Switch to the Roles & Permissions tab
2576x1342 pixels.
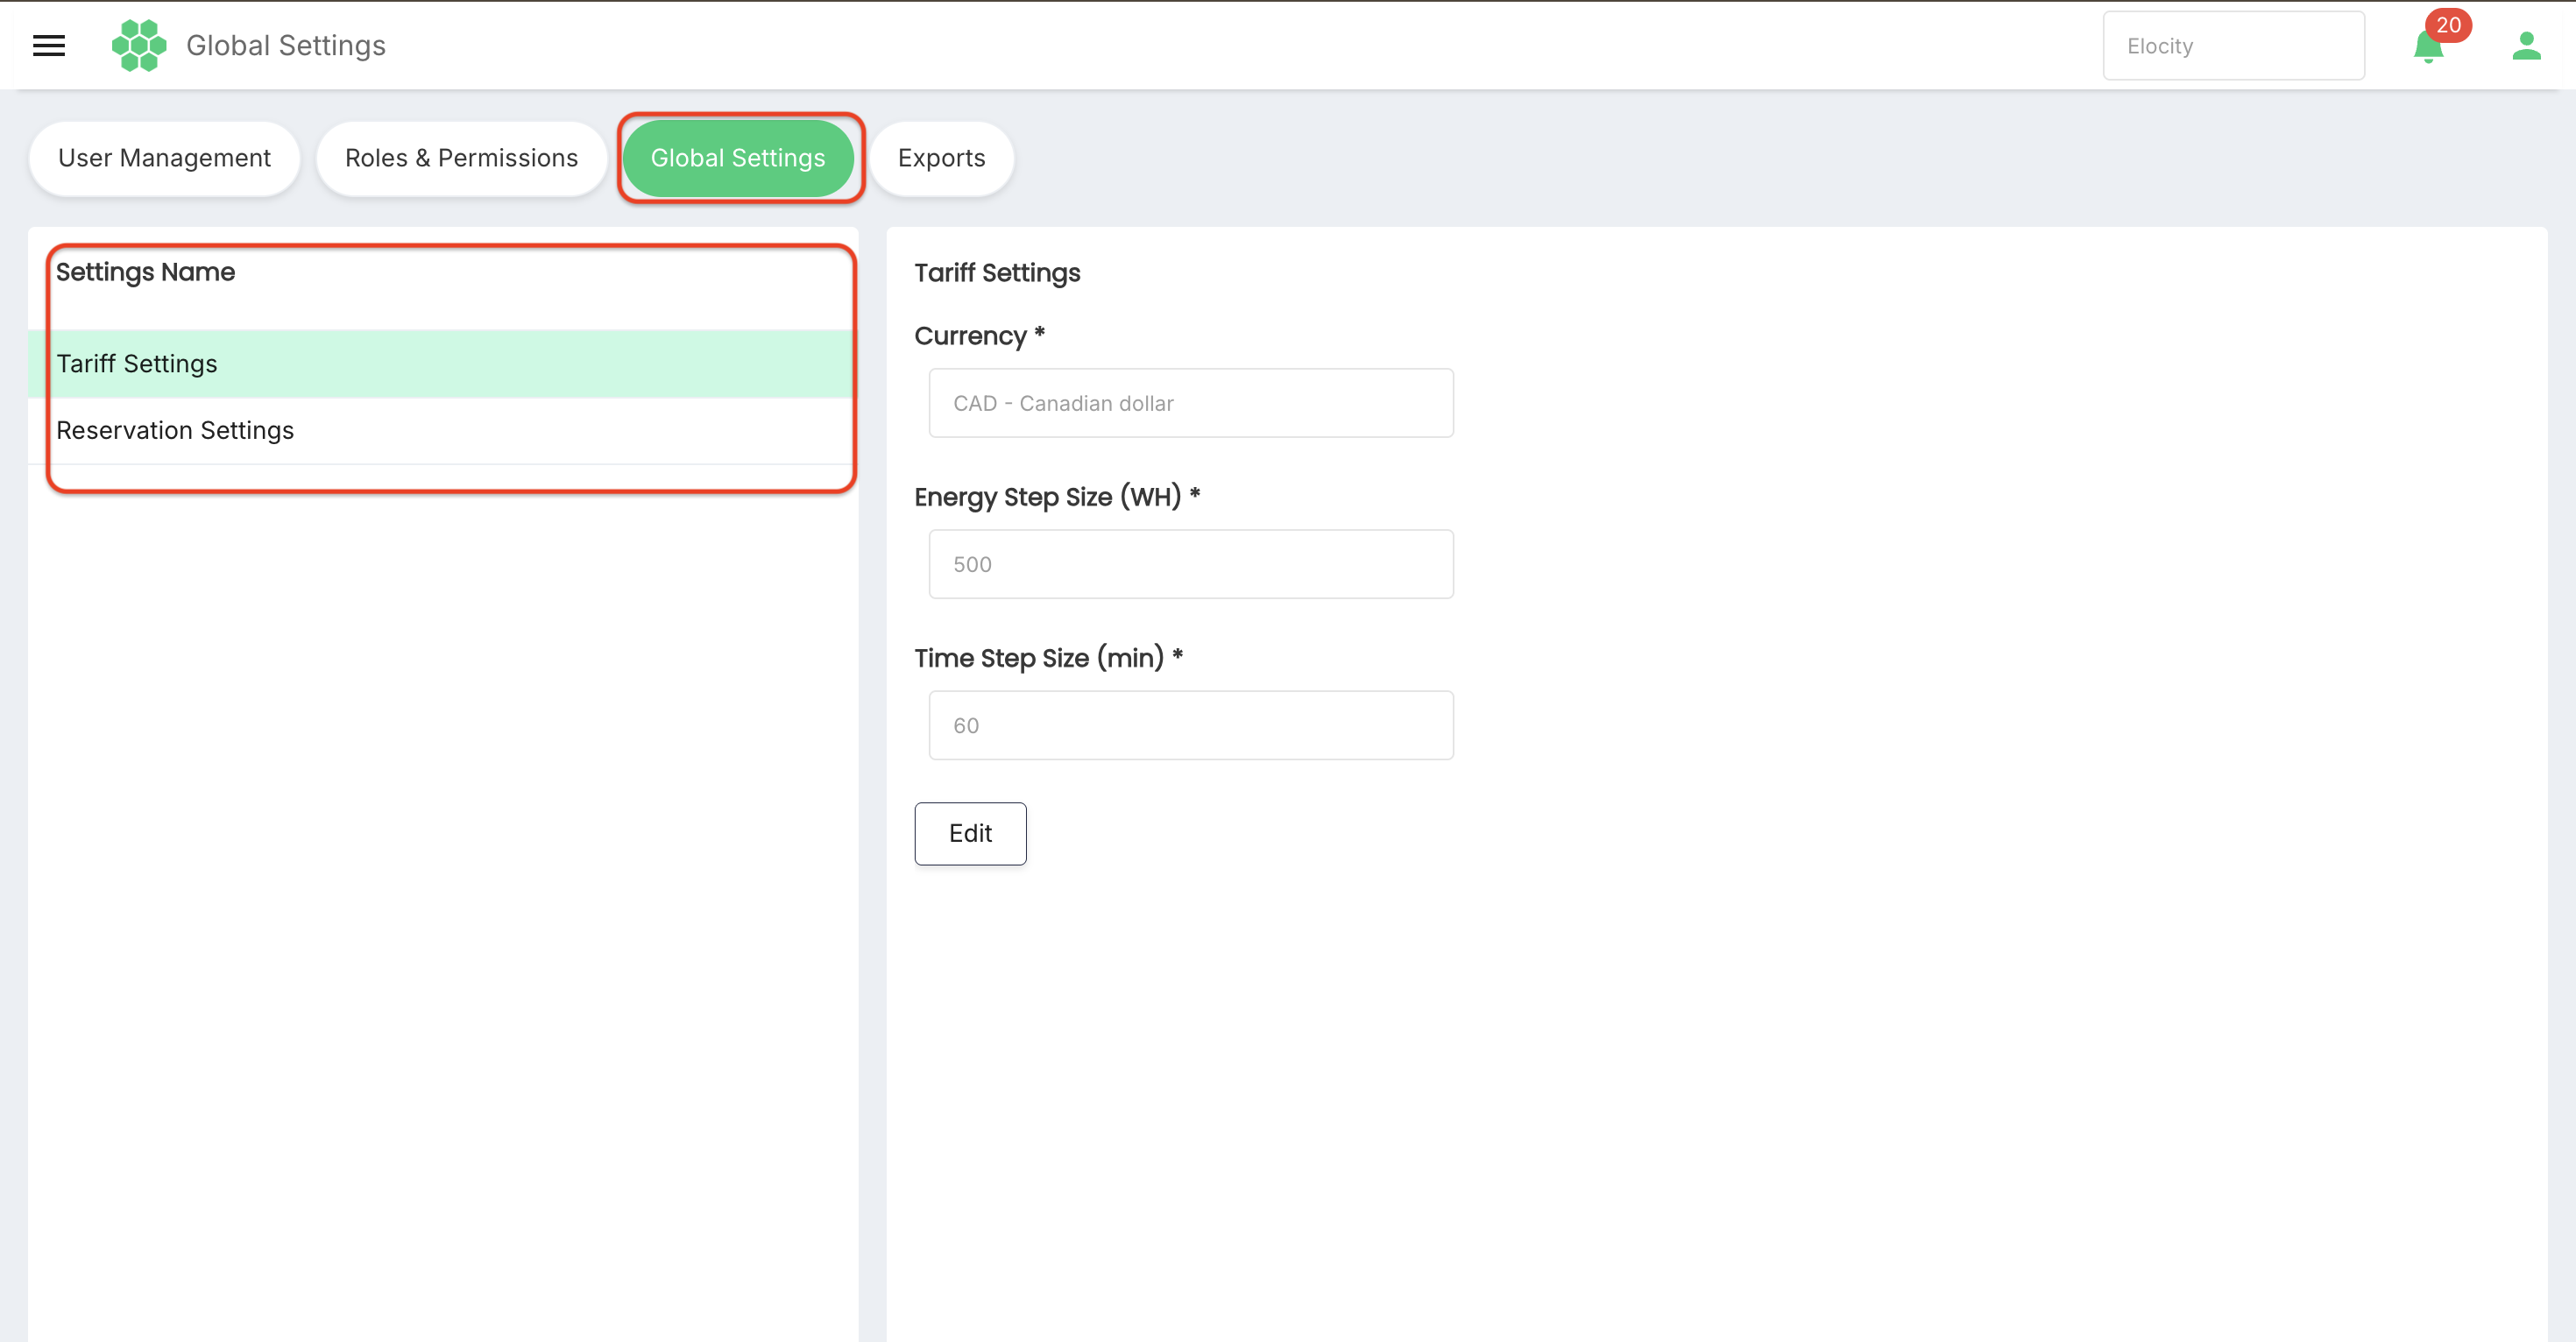[461, 158]
